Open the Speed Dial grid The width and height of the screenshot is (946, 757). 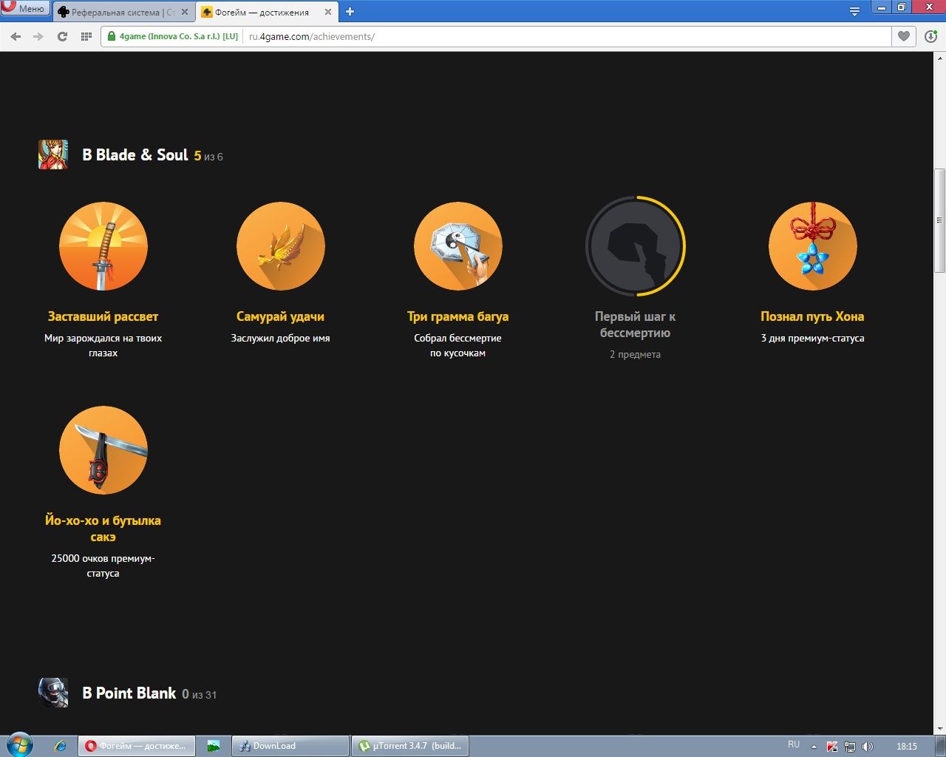(x=86, y=36)
